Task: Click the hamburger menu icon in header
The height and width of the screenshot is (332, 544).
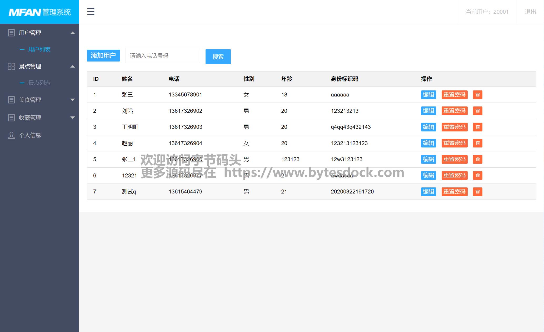Action: (91, 12)
